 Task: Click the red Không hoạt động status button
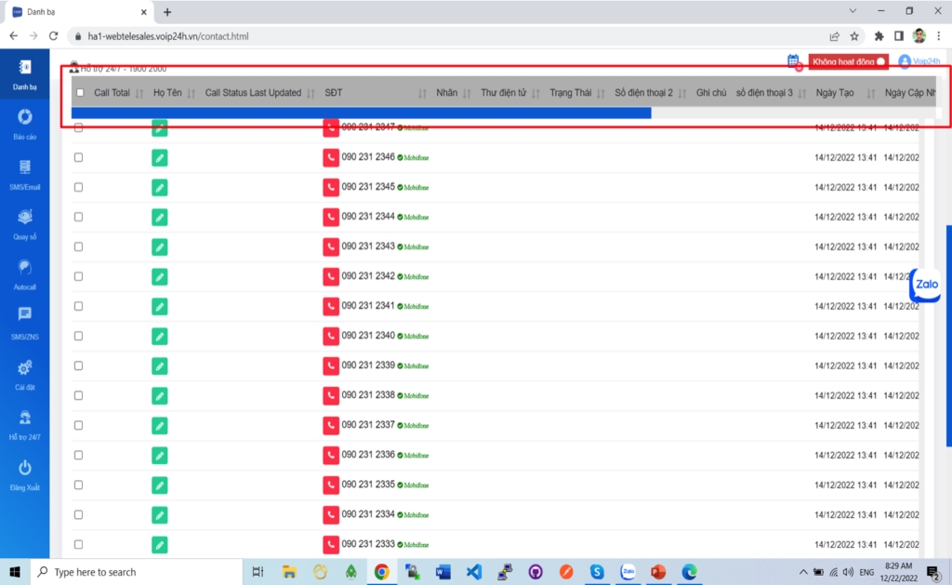(x=847, y=61)
